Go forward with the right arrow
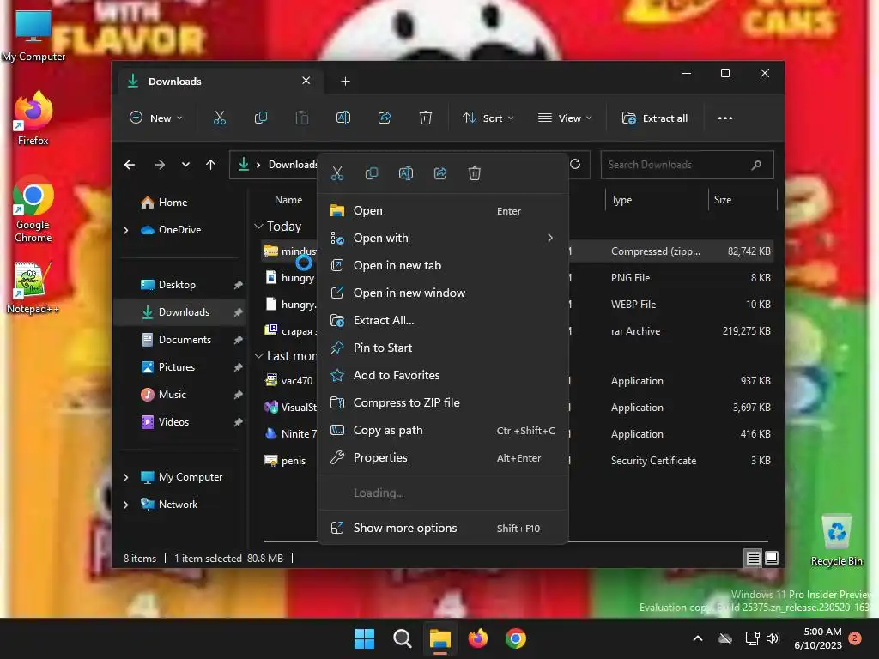879x659 pixels. pos(159,165)
